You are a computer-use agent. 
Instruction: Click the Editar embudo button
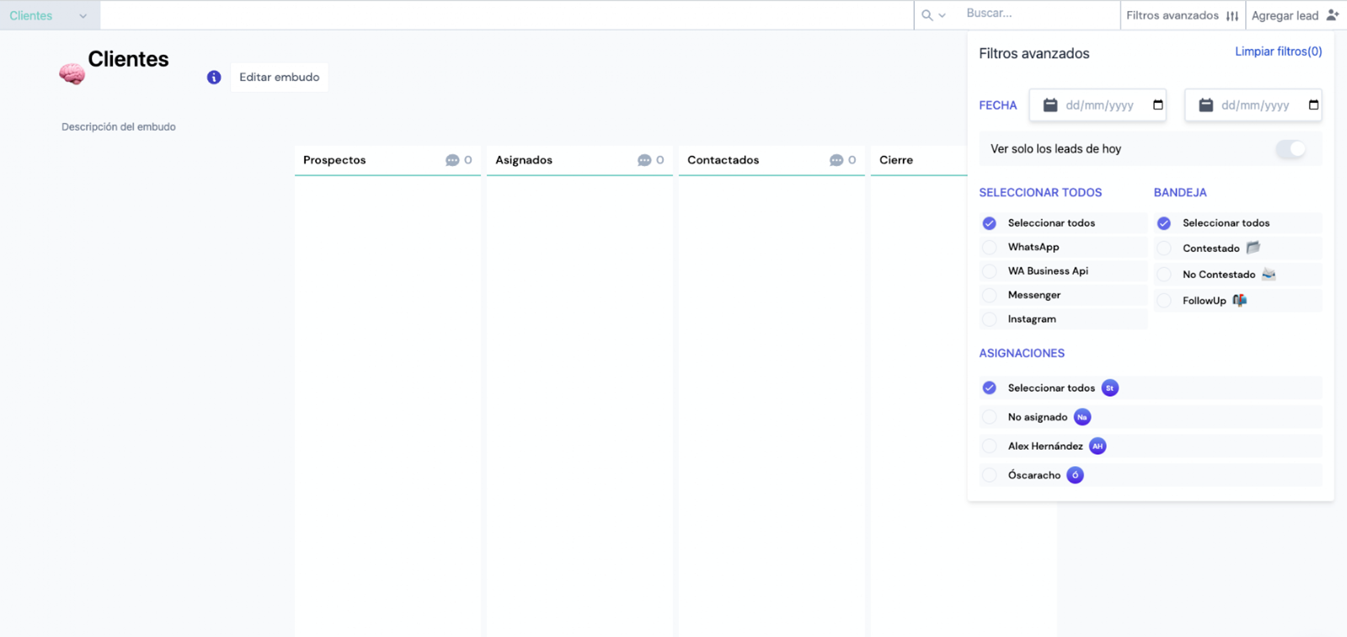click(x=279, y=77)
